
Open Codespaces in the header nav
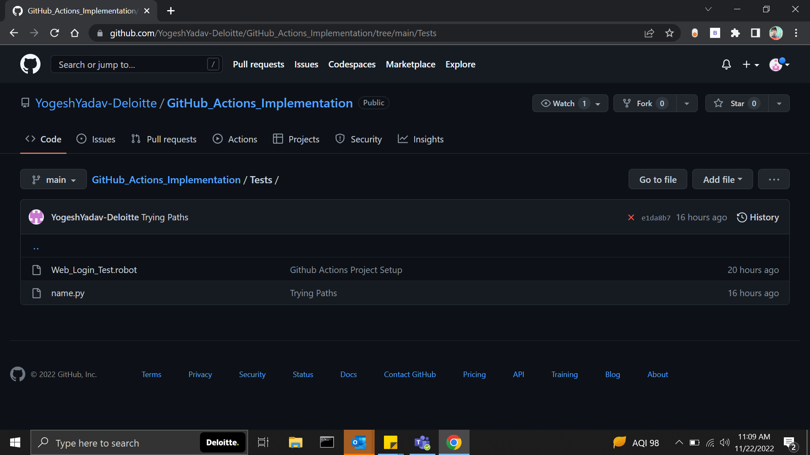point(352,64)
